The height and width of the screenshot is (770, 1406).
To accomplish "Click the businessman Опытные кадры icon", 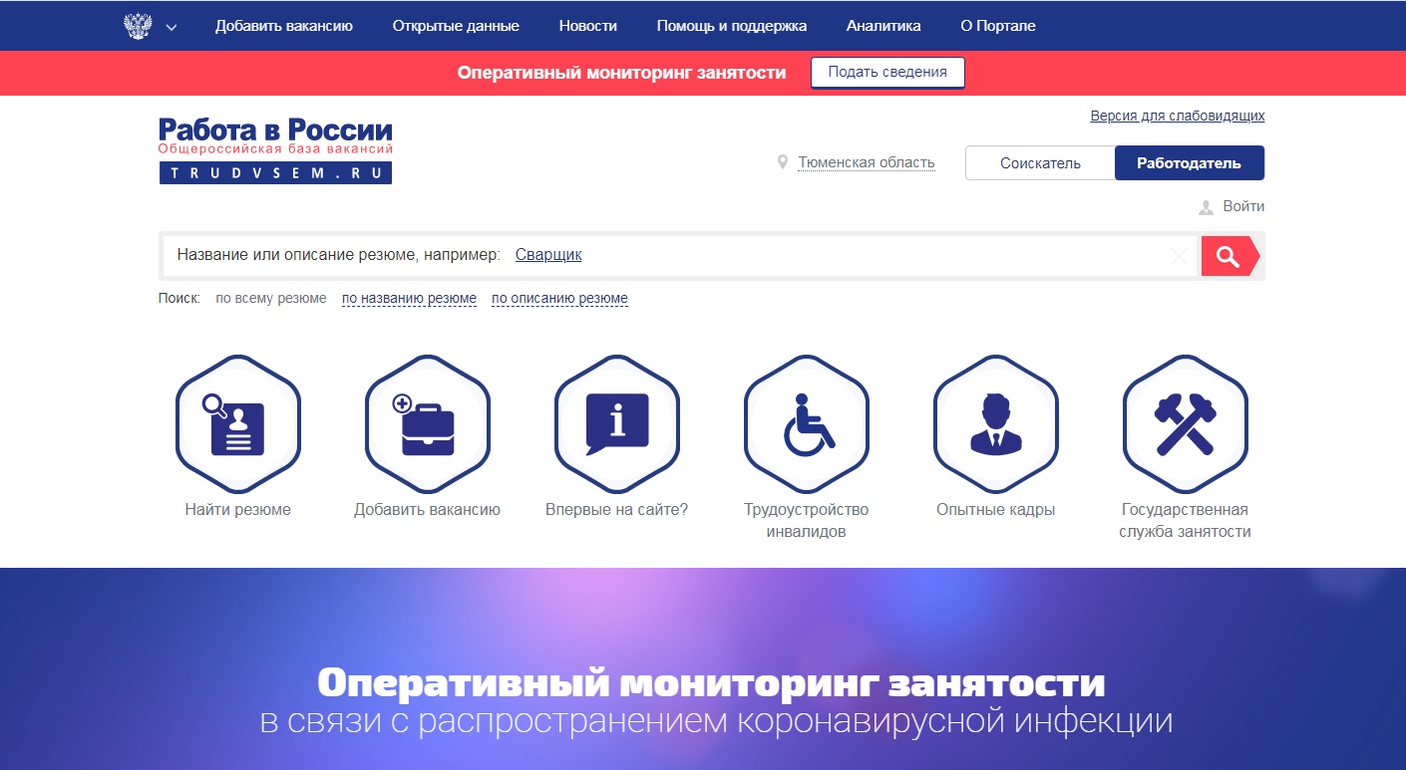I will tap(996, 424).
